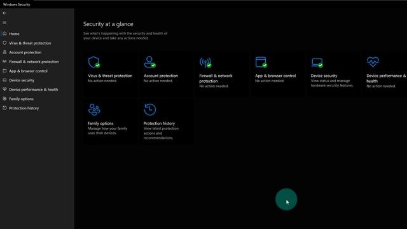
Task: Click App & browser control tile title
Action: (x=275, y=76)
